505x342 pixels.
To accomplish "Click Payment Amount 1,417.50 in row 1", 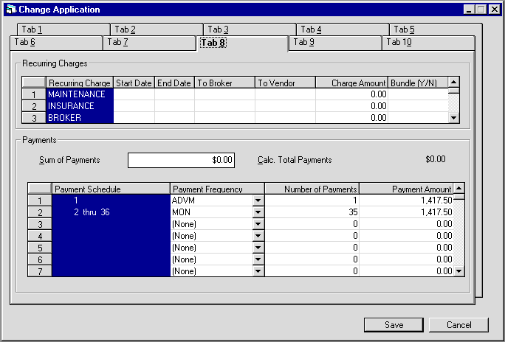I will pyautogui.click(x=407, y=200).
